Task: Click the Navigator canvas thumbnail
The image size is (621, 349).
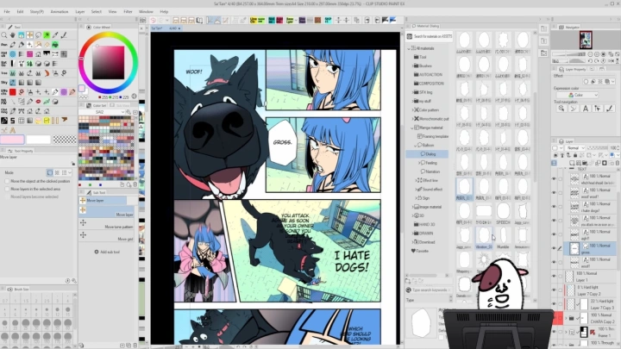Action: (x=586, y=41)
